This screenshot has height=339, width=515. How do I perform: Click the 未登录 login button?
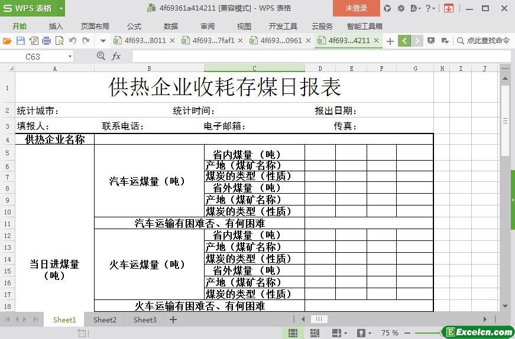[x=357, y=8]
